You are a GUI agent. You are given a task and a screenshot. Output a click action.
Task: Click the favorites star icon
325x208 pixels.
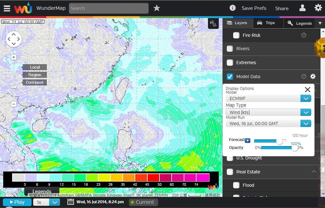pos(157,8)
